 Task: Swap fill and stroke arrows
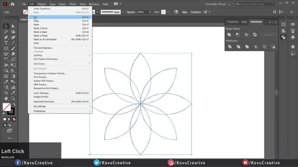[14, 104]
